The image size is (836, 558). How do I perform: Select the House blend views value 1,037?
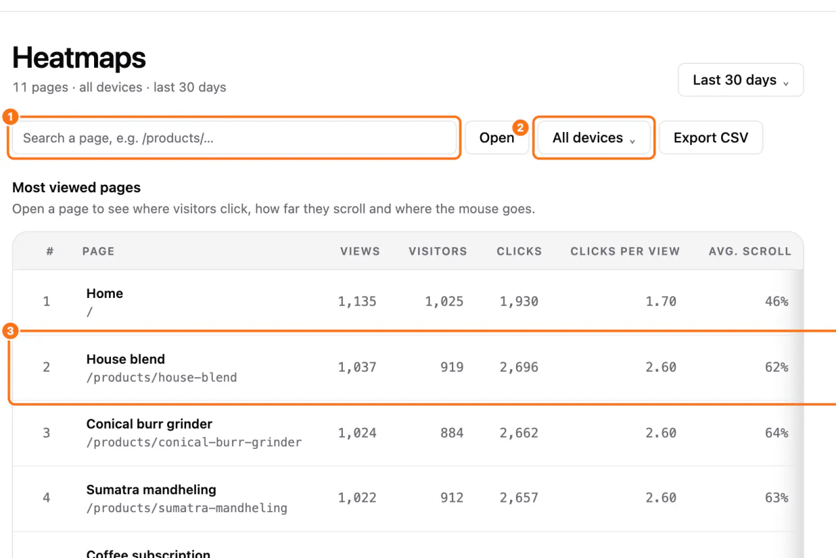pyautogui.click(x=357, y=367)
